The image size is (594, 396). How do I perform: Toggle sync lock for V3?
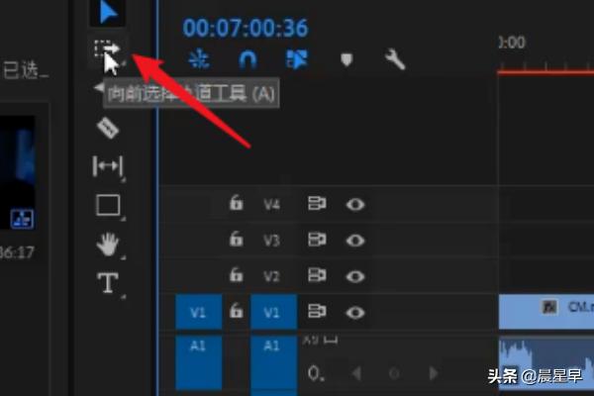(x=317, y=240)
